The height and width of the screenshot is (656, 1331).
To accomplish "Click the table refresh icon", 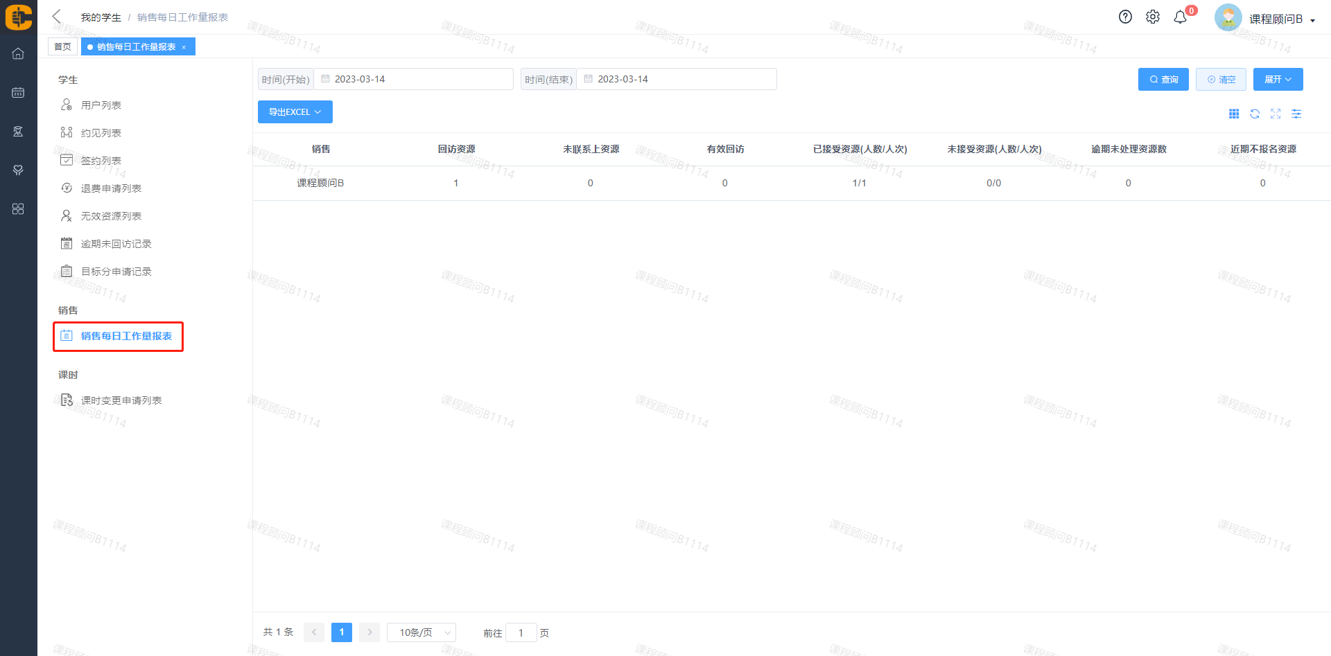I will point(1255,114).
